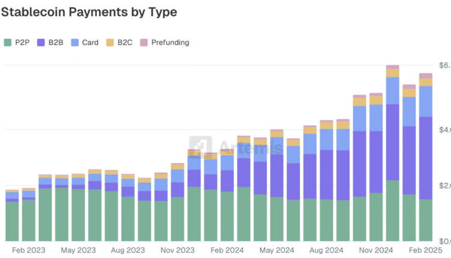Toggle the Card series legend label
The image size is (451, 258).
coord(90,43)
